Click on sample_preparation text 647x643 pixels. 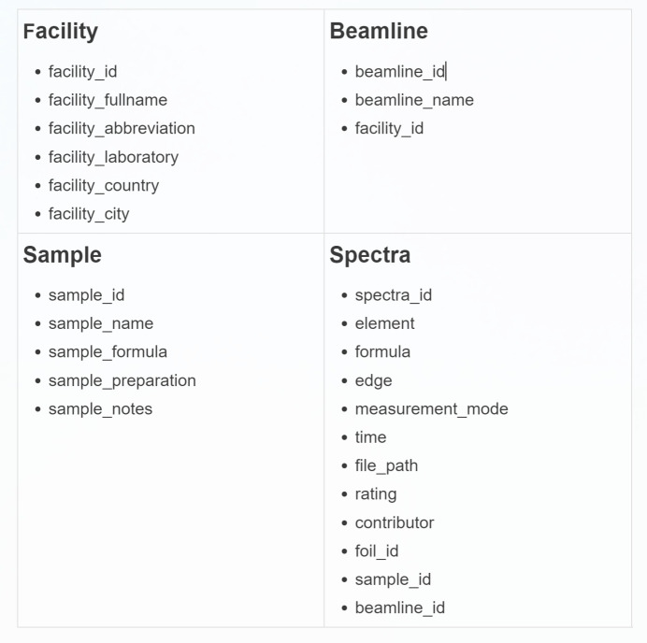[x=122, y=380]
